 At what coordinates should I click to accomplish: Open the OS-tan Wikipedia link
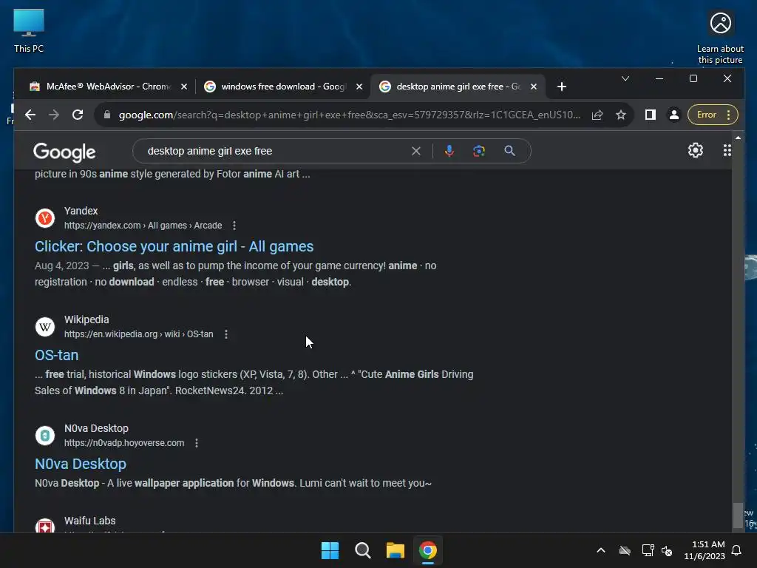tap(56, 355)
